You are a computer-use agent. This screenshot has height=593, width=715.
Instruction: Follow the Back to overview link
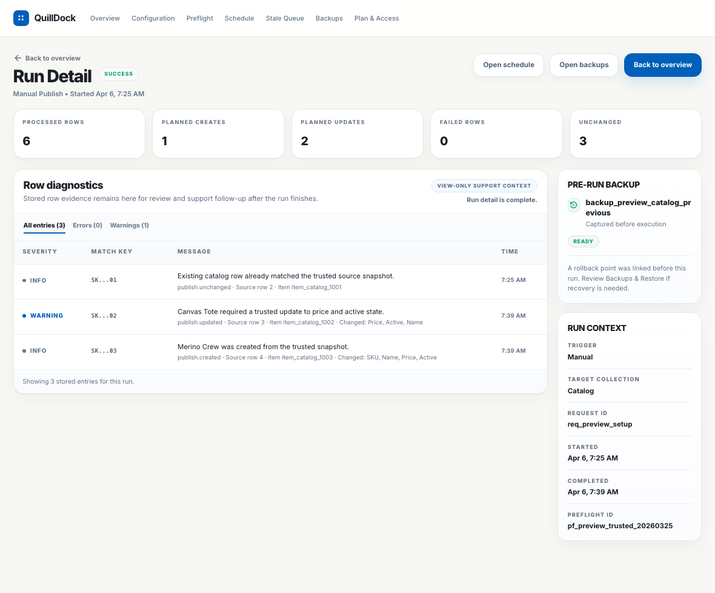tap(52, 58)
